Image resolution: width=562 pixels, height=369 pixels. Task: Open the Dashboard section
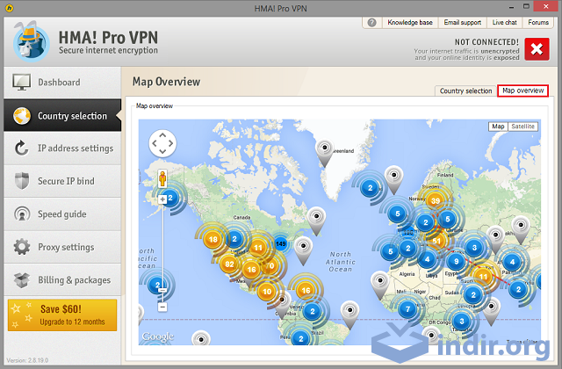click(62, 83)
